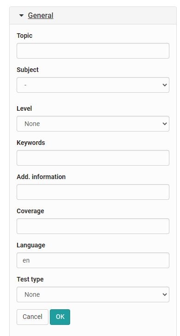Select the Language field containing en

(x=93, y=260)
